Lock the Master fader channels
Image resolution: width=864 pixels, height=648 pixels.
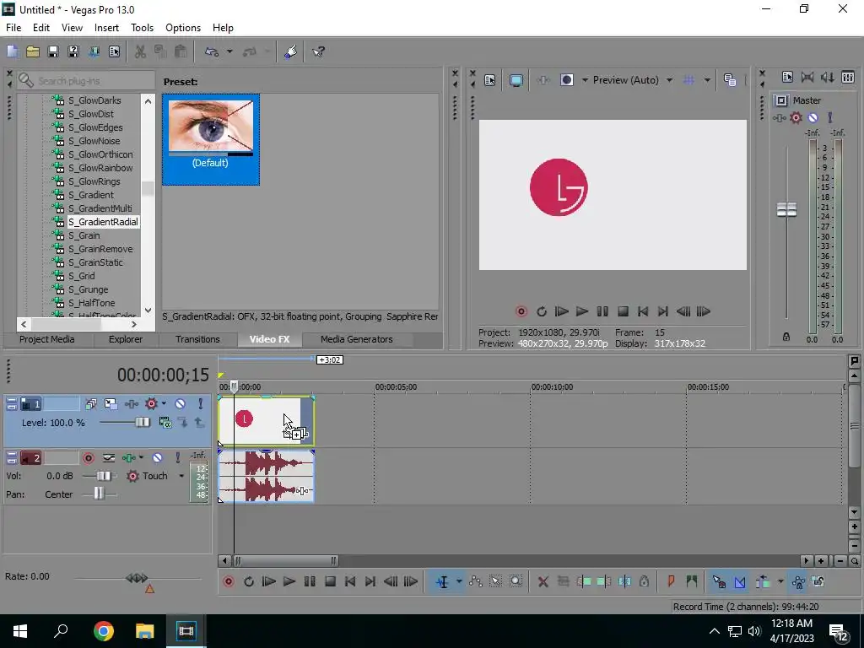[786, 337]
